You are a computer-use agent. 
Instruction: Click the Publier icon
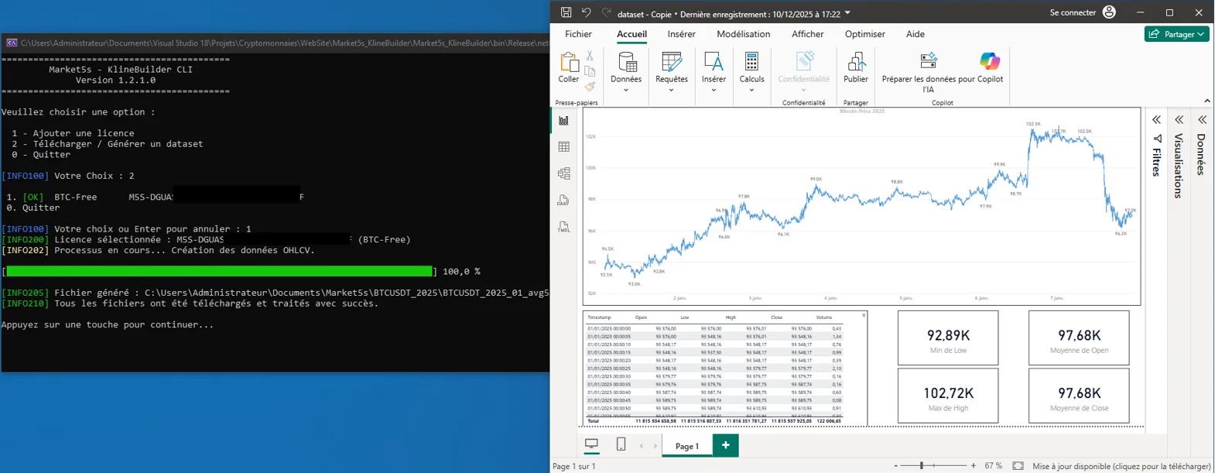coord(856,62)
